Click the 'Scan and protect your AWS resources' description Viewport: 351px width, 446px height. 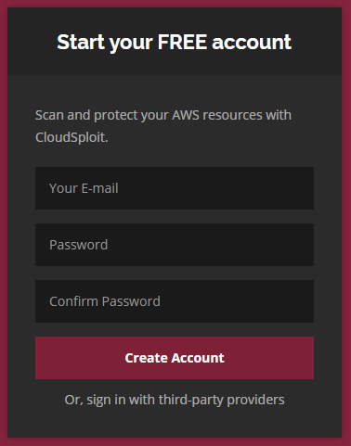(163, 126)
